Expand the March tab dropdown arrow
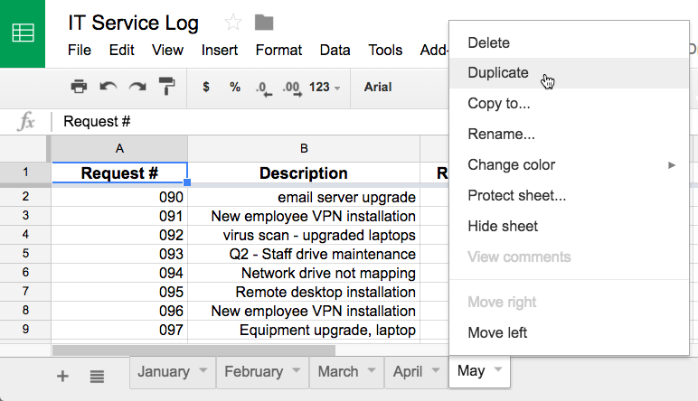Image resolution: width=698 pixels, height=401 pixels. 372,371
